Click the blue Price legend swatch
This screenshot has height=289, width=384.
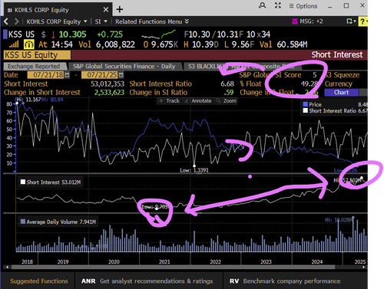click(305, 104)
